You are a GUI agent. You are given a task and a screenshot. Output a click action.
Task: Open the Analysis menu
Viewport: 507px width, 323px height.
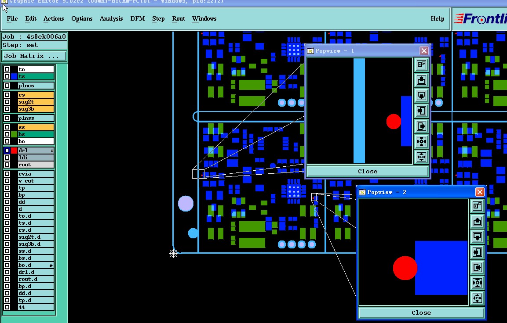click(111, 19)
